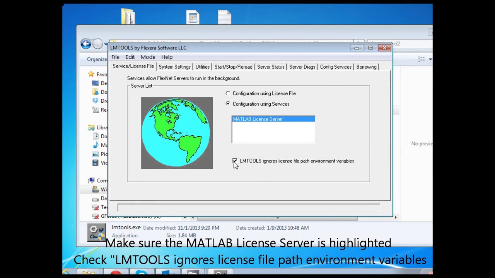The image size is (495, 278).
Task: Switch to the Server Diags tab
Action: 302,67
